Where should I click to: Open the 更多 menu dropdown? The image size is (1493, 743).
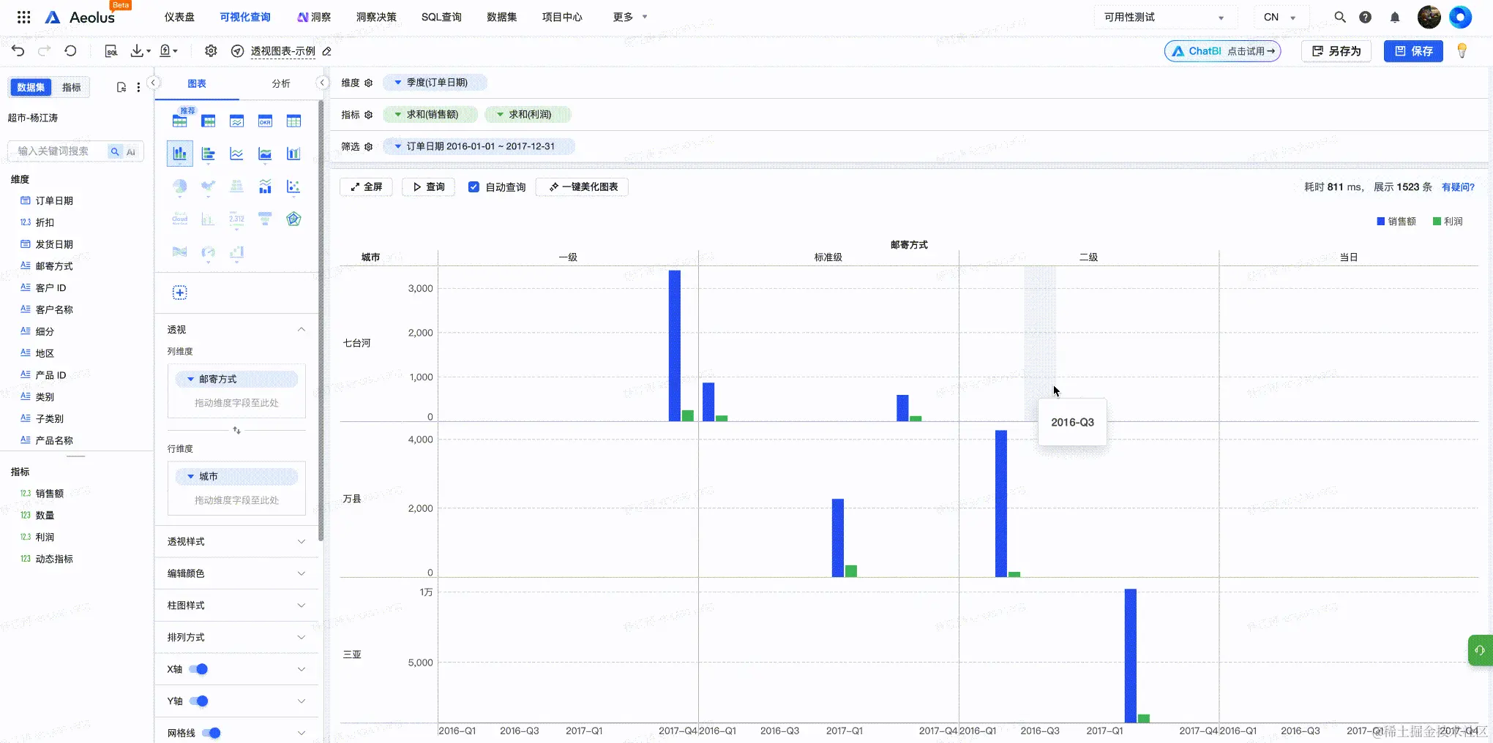(x=630, y=17)
